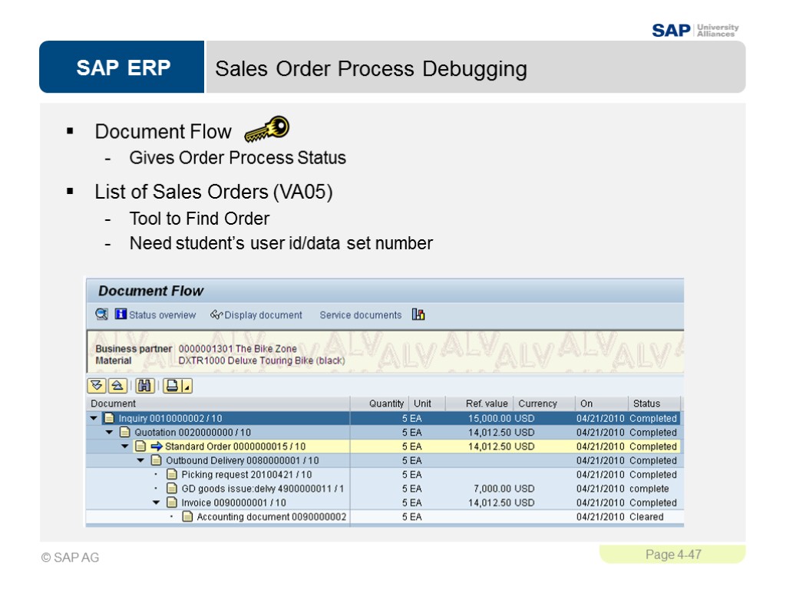Viewport: 786px width, 589px height.
Task: Select the Status overview icon
Action: [150, 314]
